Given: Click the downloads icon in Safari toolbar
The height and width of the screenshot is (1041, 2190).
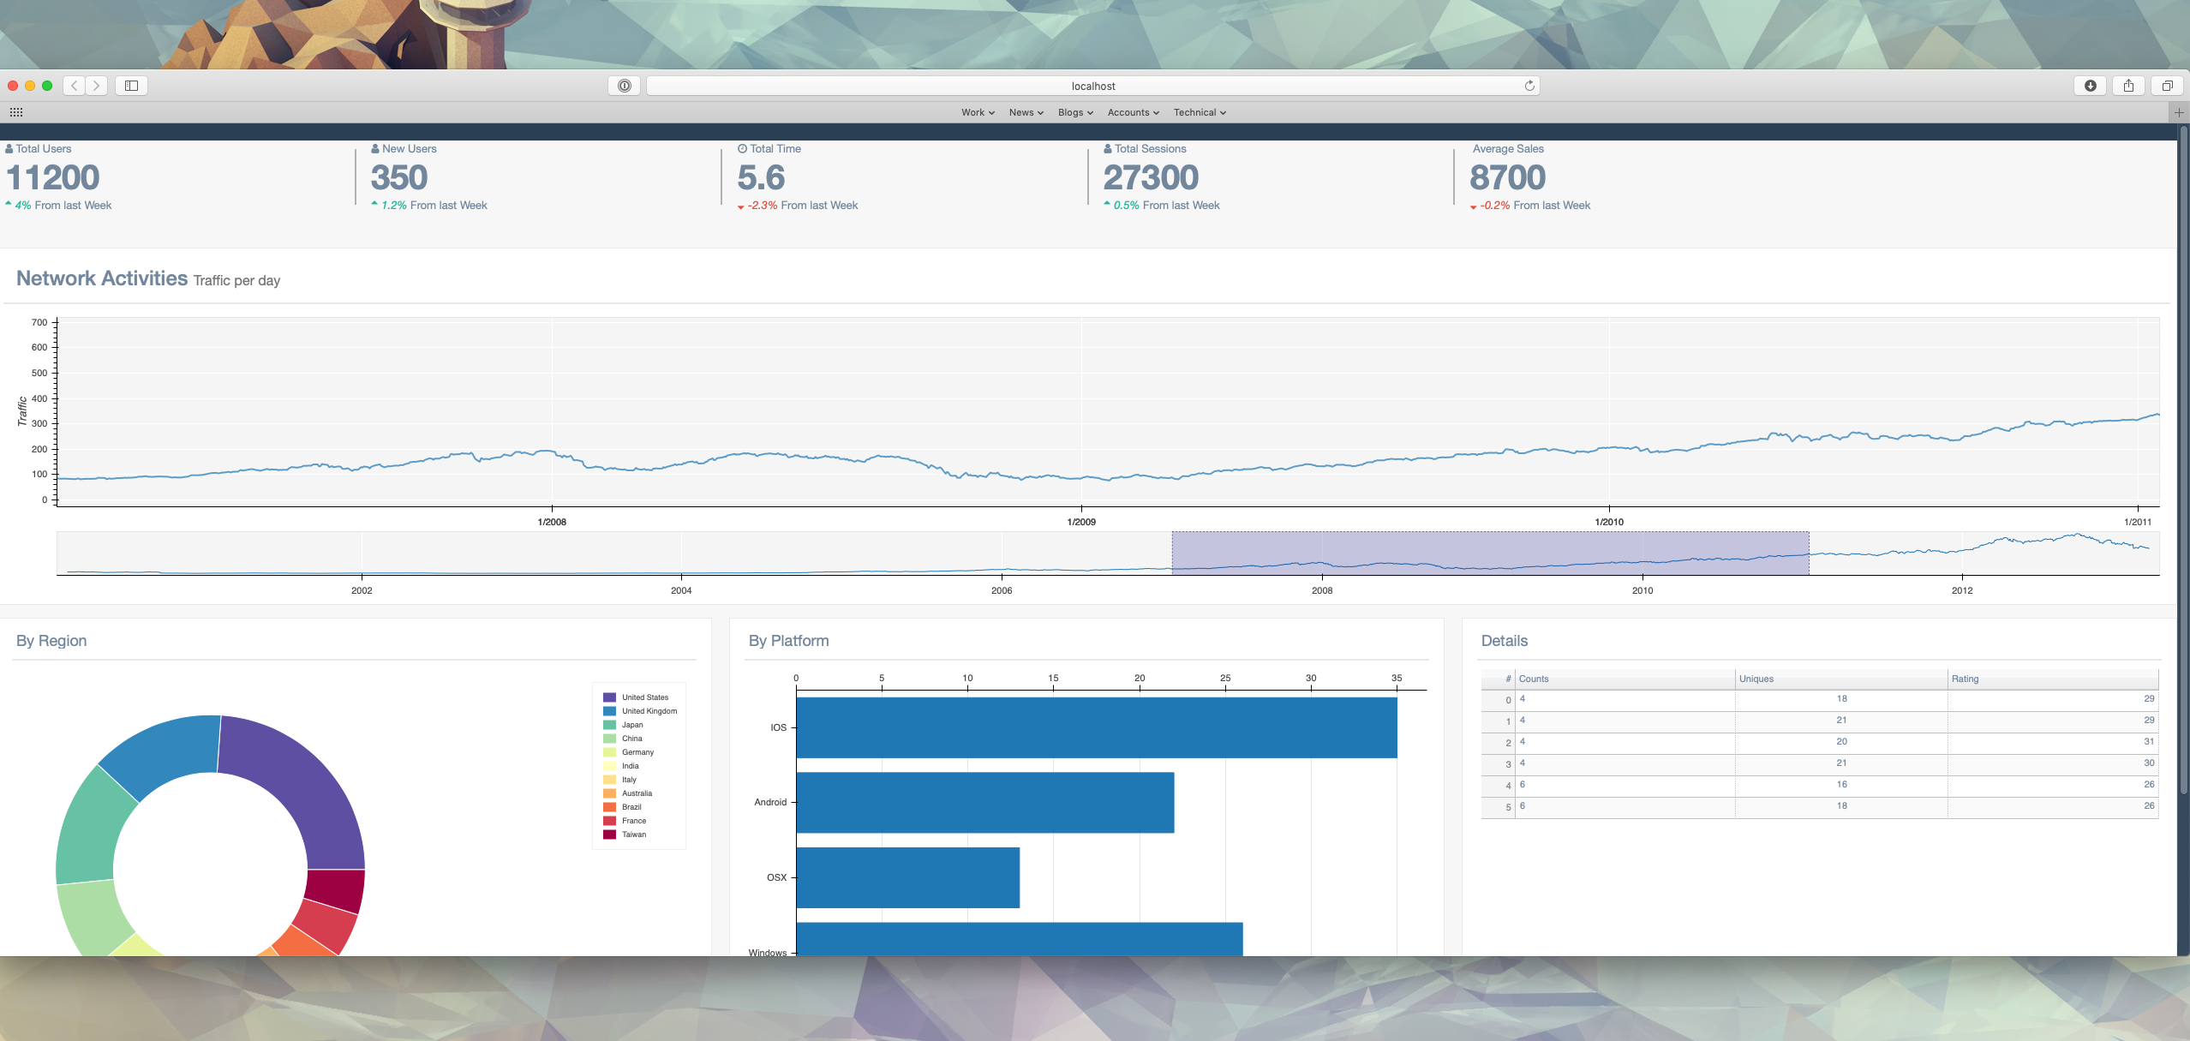Looking at the screenshot, I should coord(2091,86).
